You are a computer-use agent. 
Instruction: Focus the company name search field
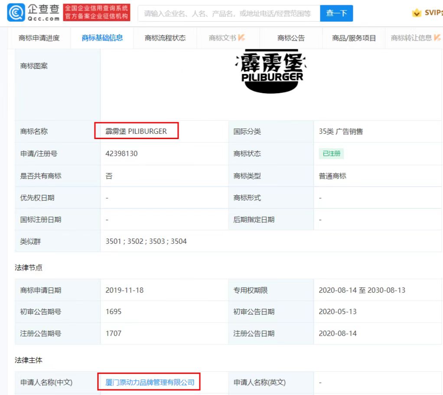pyautogui.click(x=229, y=13)
